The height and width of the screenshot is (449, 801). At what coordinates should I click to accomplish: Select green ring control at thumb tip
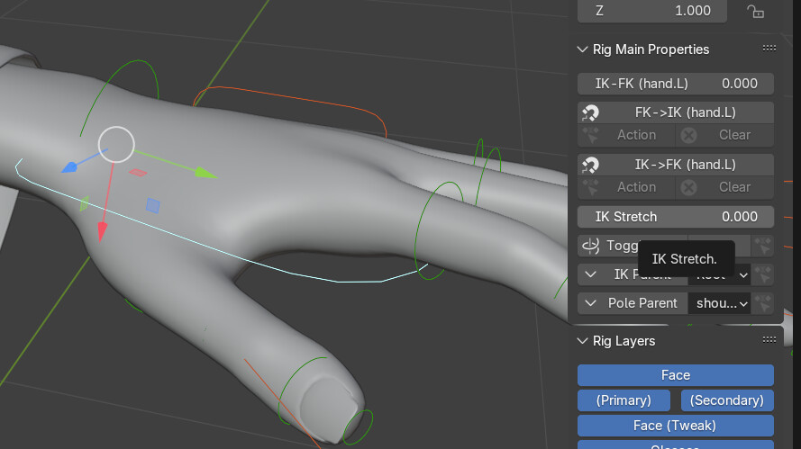pyautogui.click(x=358, y=427)
